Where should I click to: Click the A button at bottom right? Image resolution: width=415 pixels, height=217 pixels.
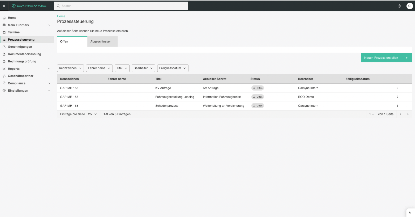(x=410, y=213)
